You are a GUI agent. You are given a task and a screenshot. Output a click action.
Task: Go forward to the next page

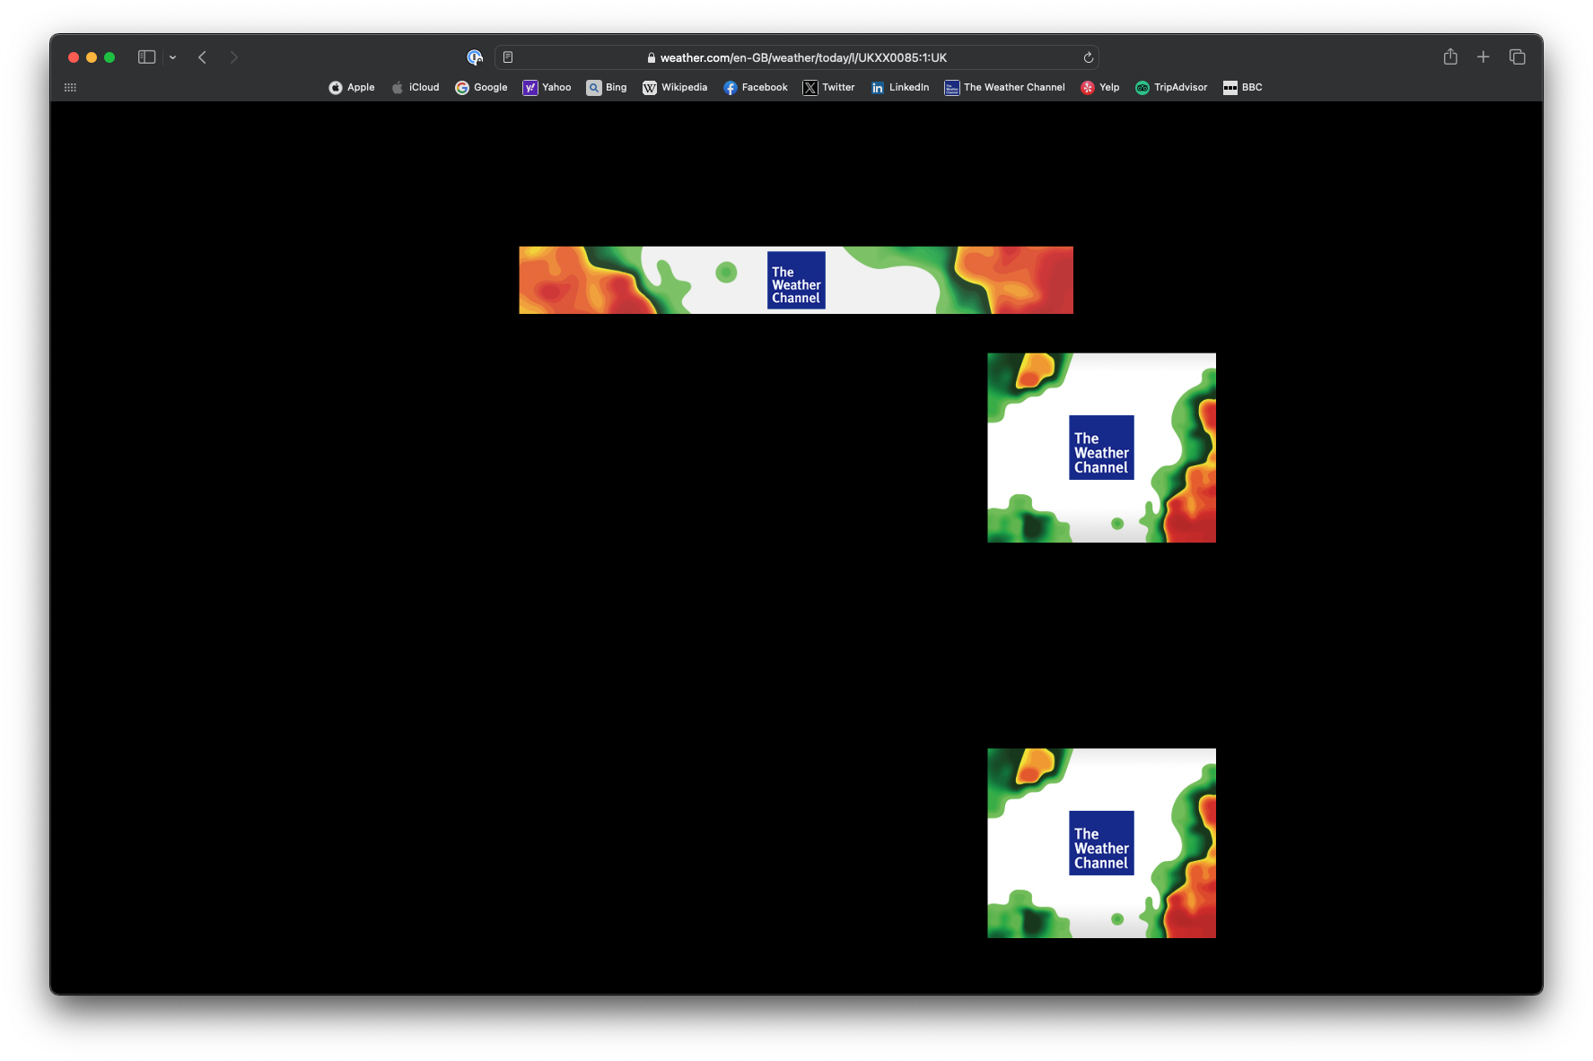(x=233, y=57)
